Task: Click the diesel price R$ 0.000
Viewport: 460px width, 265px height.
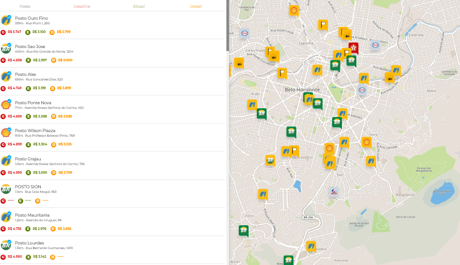Action: coord(65,60)
